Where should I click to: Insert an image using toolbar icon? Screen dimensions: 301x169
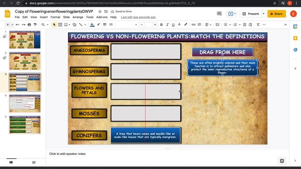66,25
